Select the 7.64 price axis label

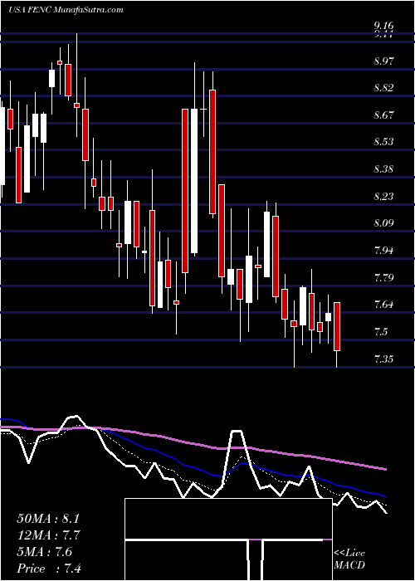[383, 305]
